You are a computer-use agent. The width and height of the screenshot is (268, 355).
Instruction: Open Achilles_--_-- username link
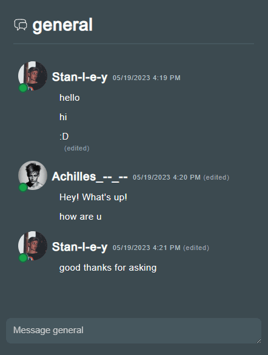click(90, 177)
